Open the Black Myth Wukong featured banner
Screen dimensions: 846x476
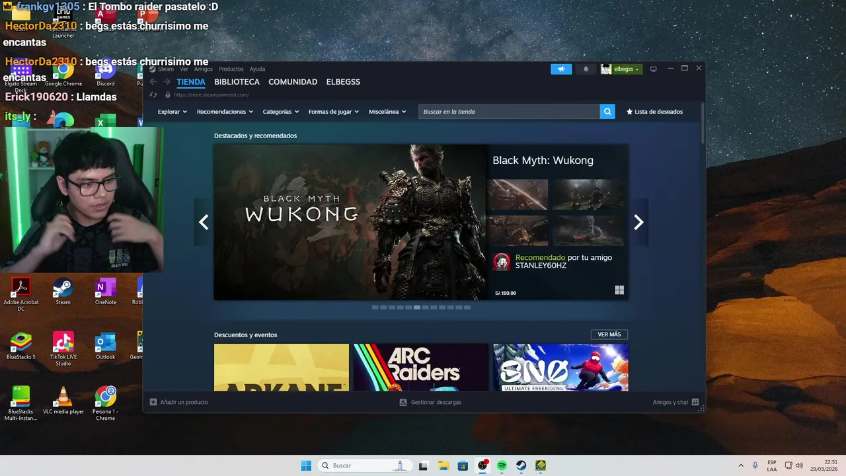point(350,222)
